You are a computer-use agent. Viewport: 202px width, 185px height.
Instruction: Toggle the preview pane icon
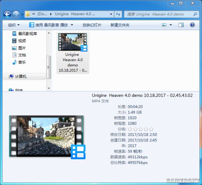(x=181, y=25)
